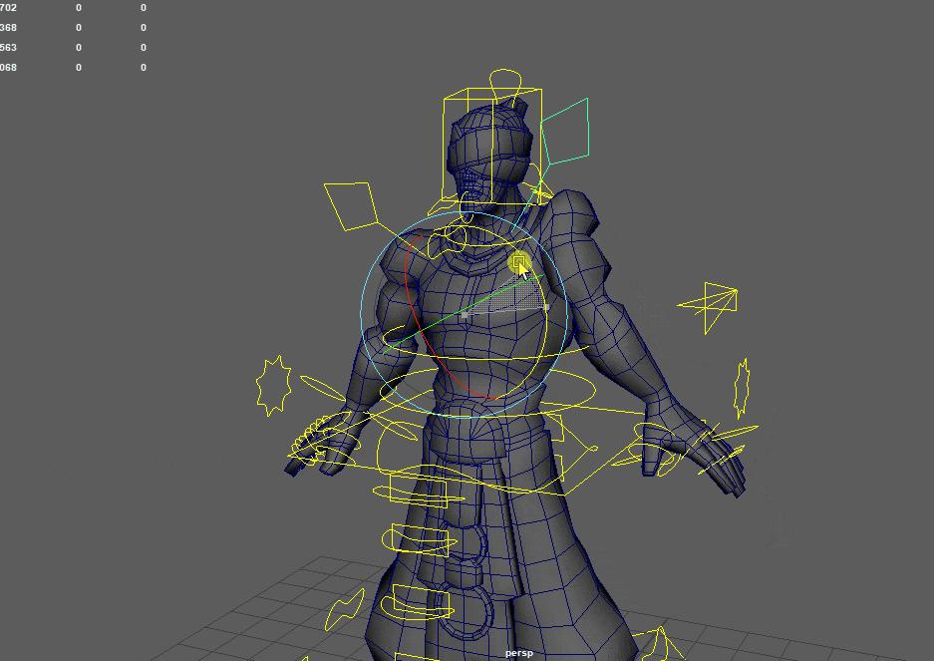
Task: Click the persp camera label
Action: click(518, 653)
